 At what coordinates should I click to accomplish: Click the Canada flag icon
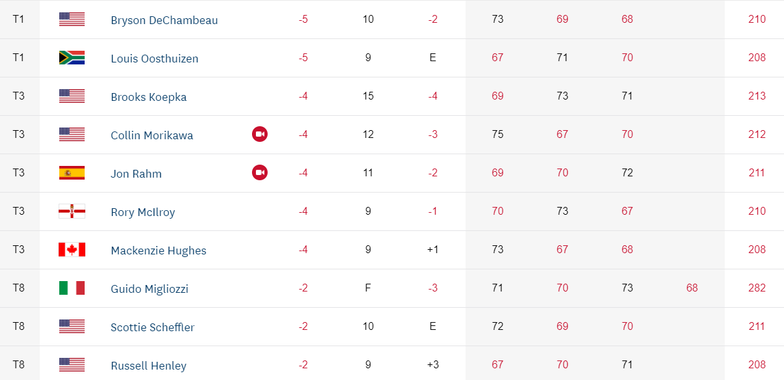[x=72, y=250]
